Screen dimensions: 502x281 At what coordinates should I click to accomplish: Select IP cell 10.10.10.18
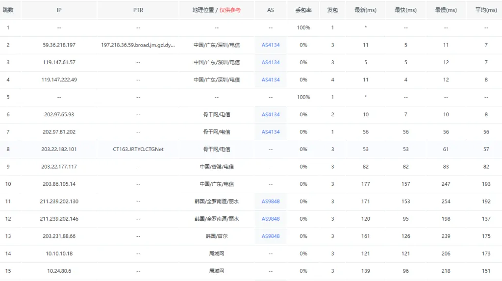point(59,254)
